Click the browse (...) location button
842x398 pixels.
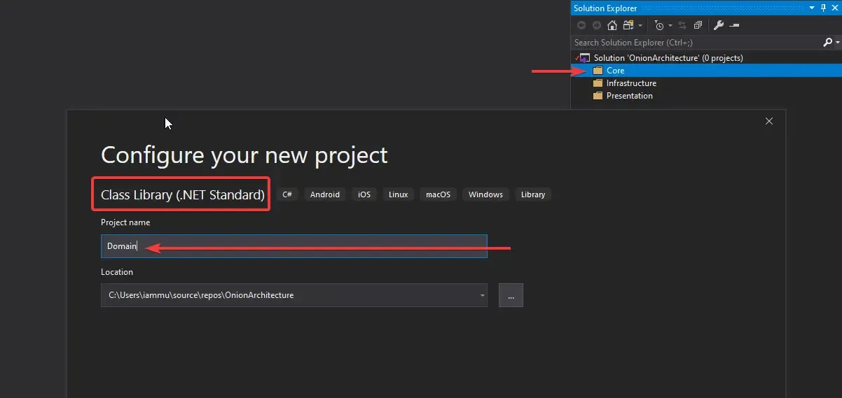pos(511,295)
